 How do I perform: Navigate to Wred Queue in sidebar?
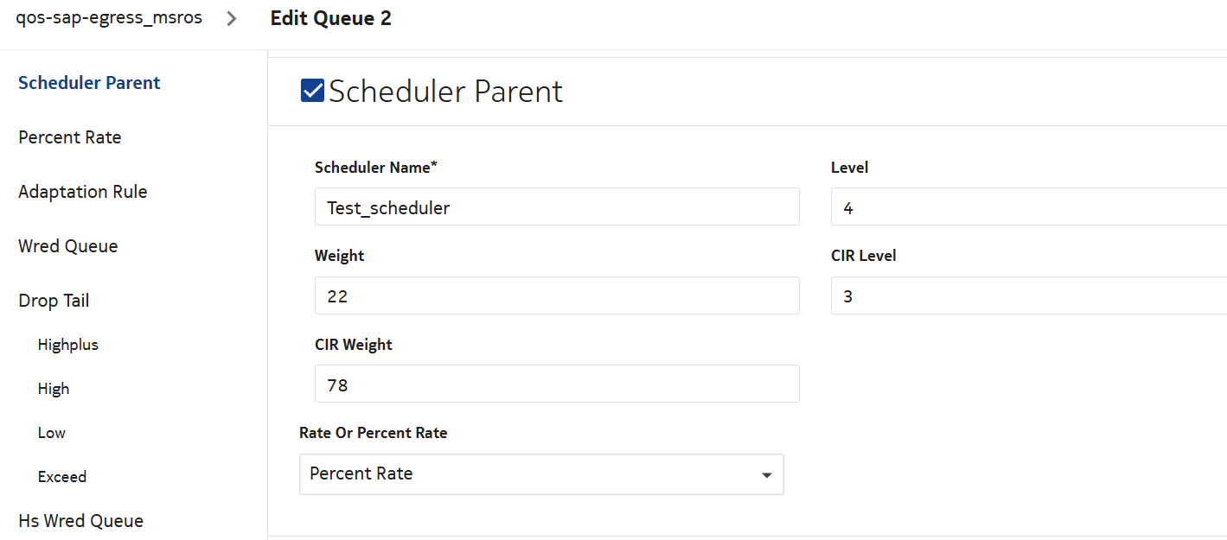(x=68, y=246)
